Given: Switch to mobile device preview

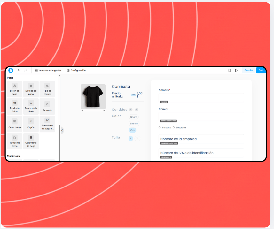Looking at the screenshot, I should coord(230,70).
